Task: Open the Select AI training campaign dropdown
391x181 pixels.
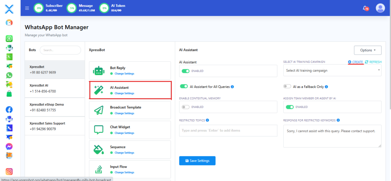Action: coord(332,70)
